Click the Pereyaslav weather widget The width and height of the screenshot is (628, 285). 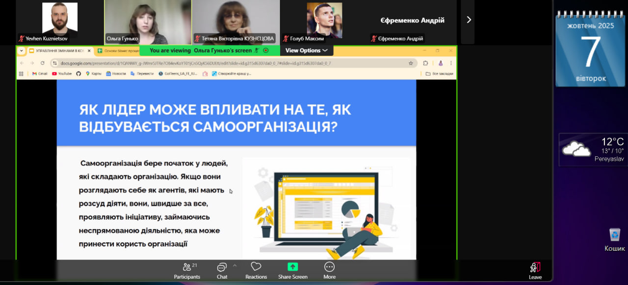(x=593, y=149)
